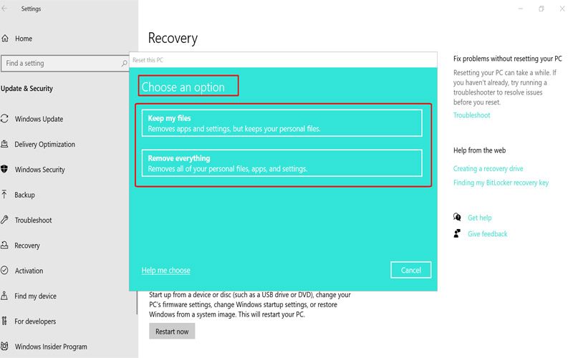Screen dimensions: 573x358
Task: Choose the Remove everything option
Action: click(281, 163)
